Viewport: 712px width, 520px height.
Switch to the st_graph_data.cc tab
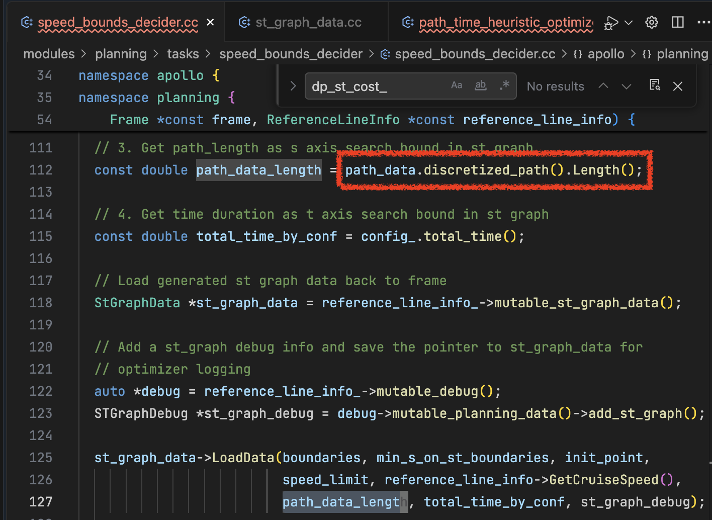click(308, 23)
